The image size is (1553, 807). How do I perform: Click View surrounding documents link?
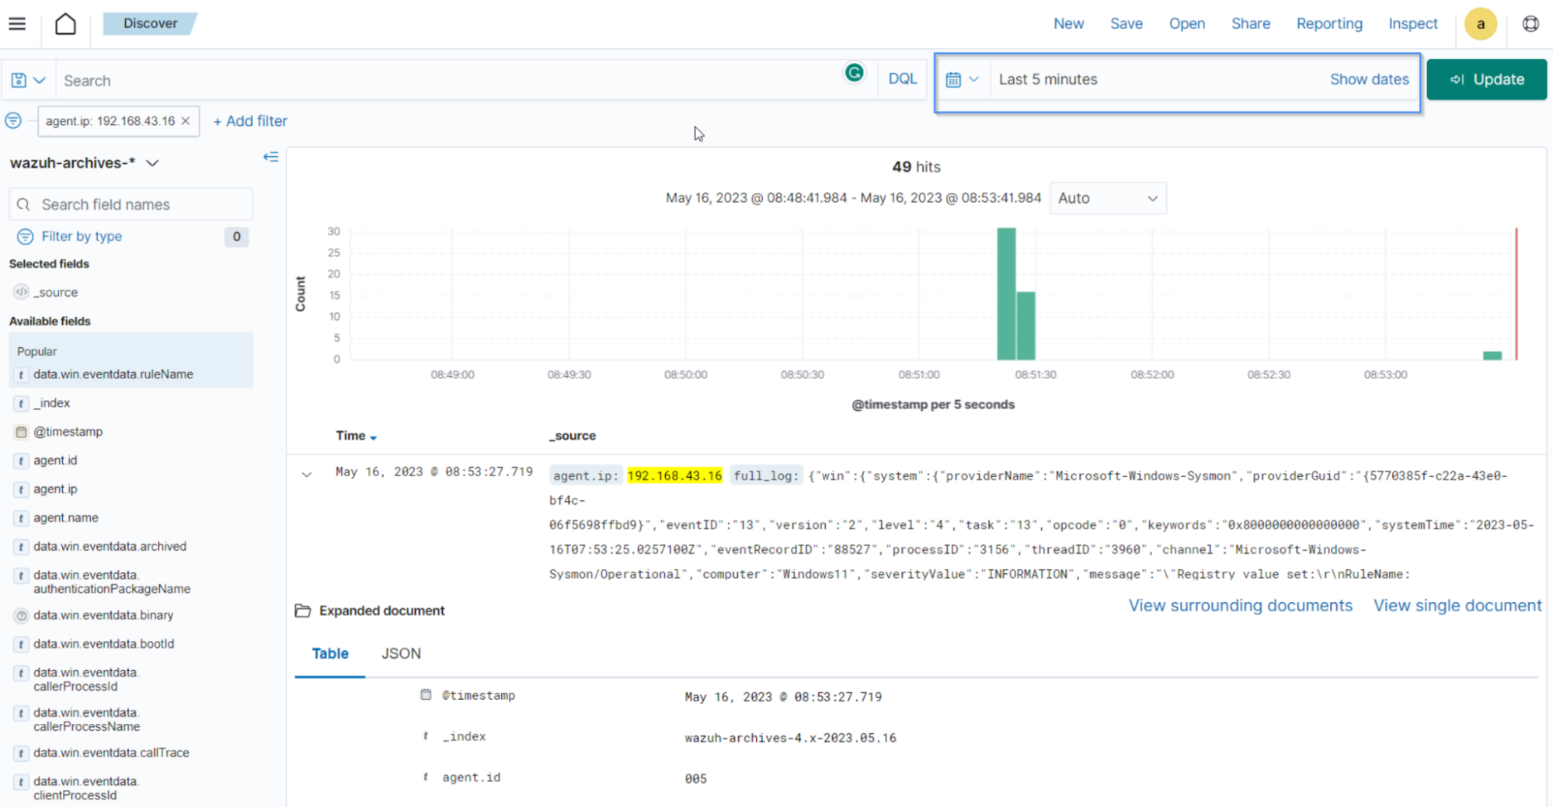point(1240,606)
